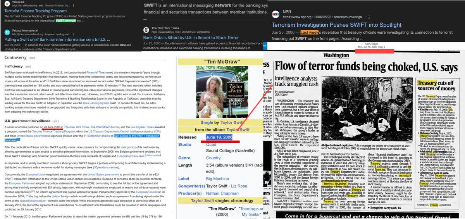Open 'Label' link in infobox
465x219 pixels.
tap(184, 179)
